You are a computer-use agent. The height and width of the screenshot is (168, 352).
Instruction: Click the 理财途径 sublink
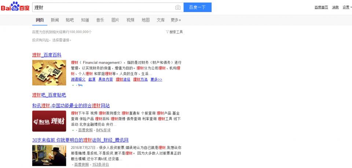point(123,79)
